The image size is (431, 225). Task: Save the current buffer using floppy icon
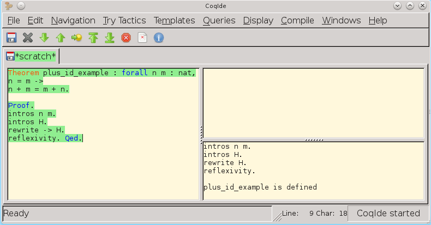pos(11,38)
